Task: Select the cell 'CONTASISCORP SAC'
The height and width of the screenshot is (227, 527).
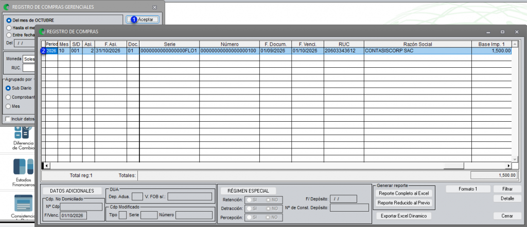Action: 418,51
